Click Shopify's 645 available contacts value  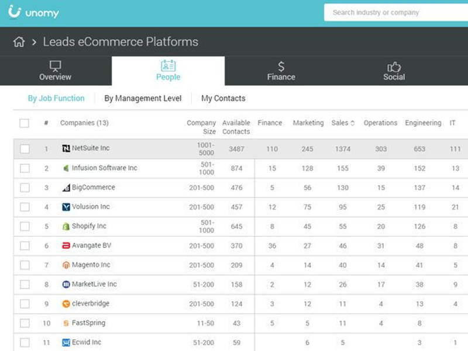pyautogui.click(x=236, y=227)
